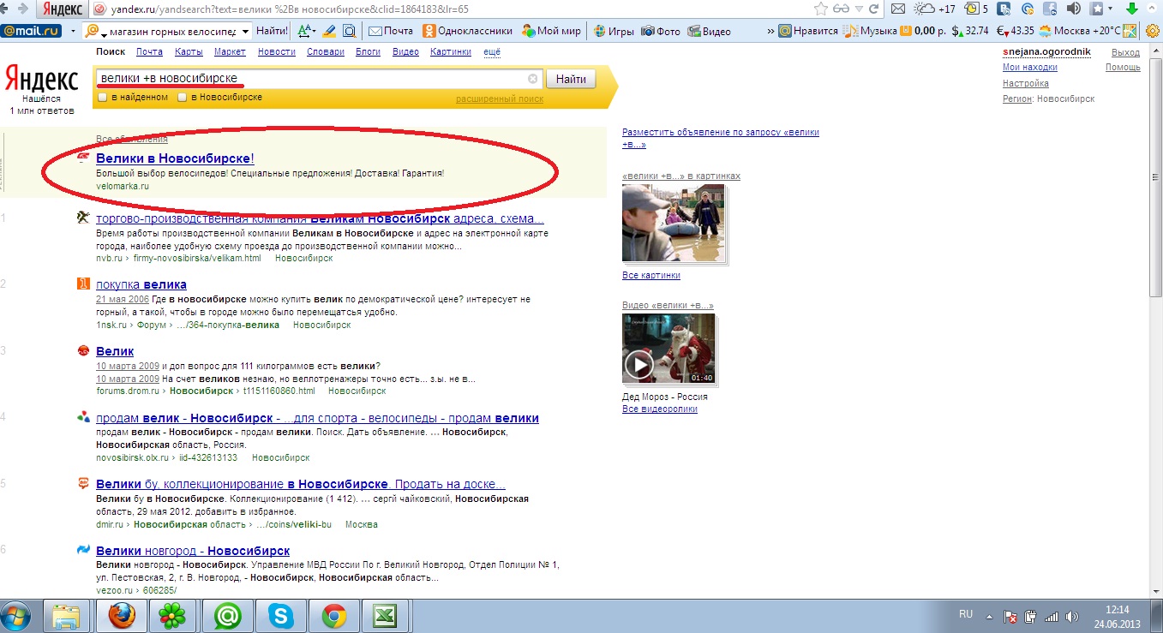Clear the Yandex search field with X
Viewport: 1163px width, 633px height.
point(533,79)
